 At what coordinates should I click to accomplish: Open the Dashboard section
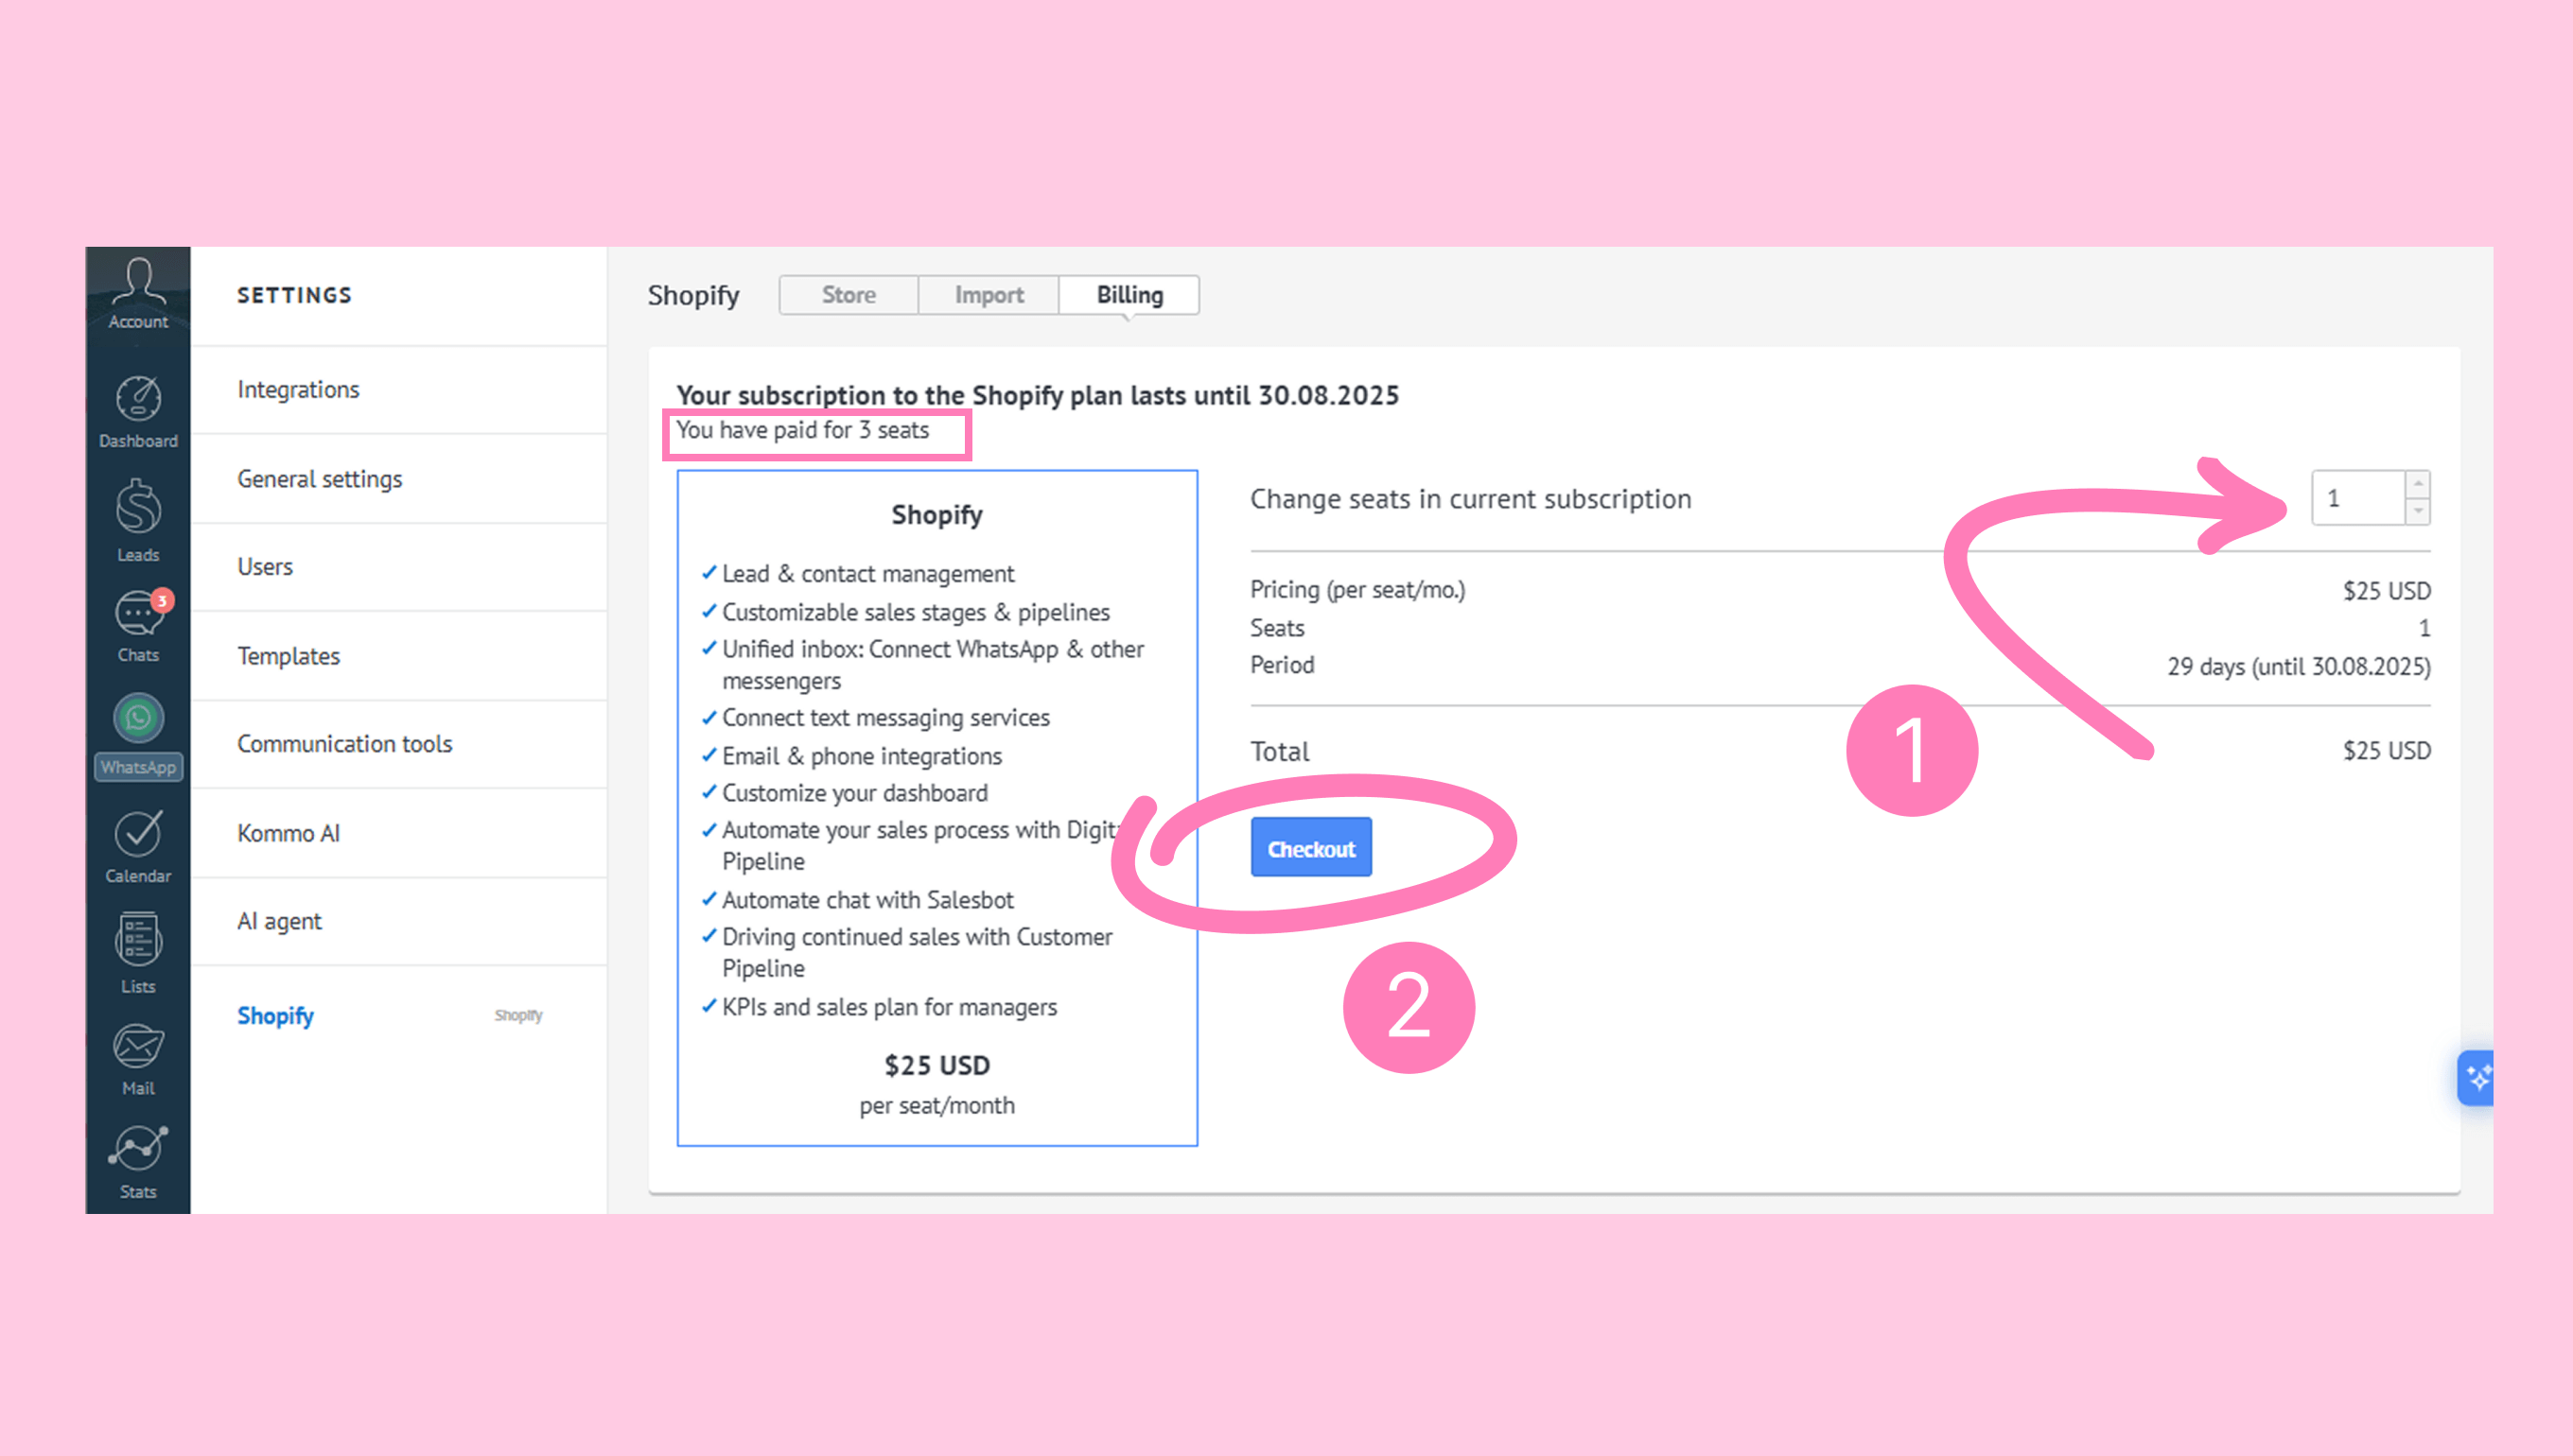pyautogui.click(x=138, y=412)
